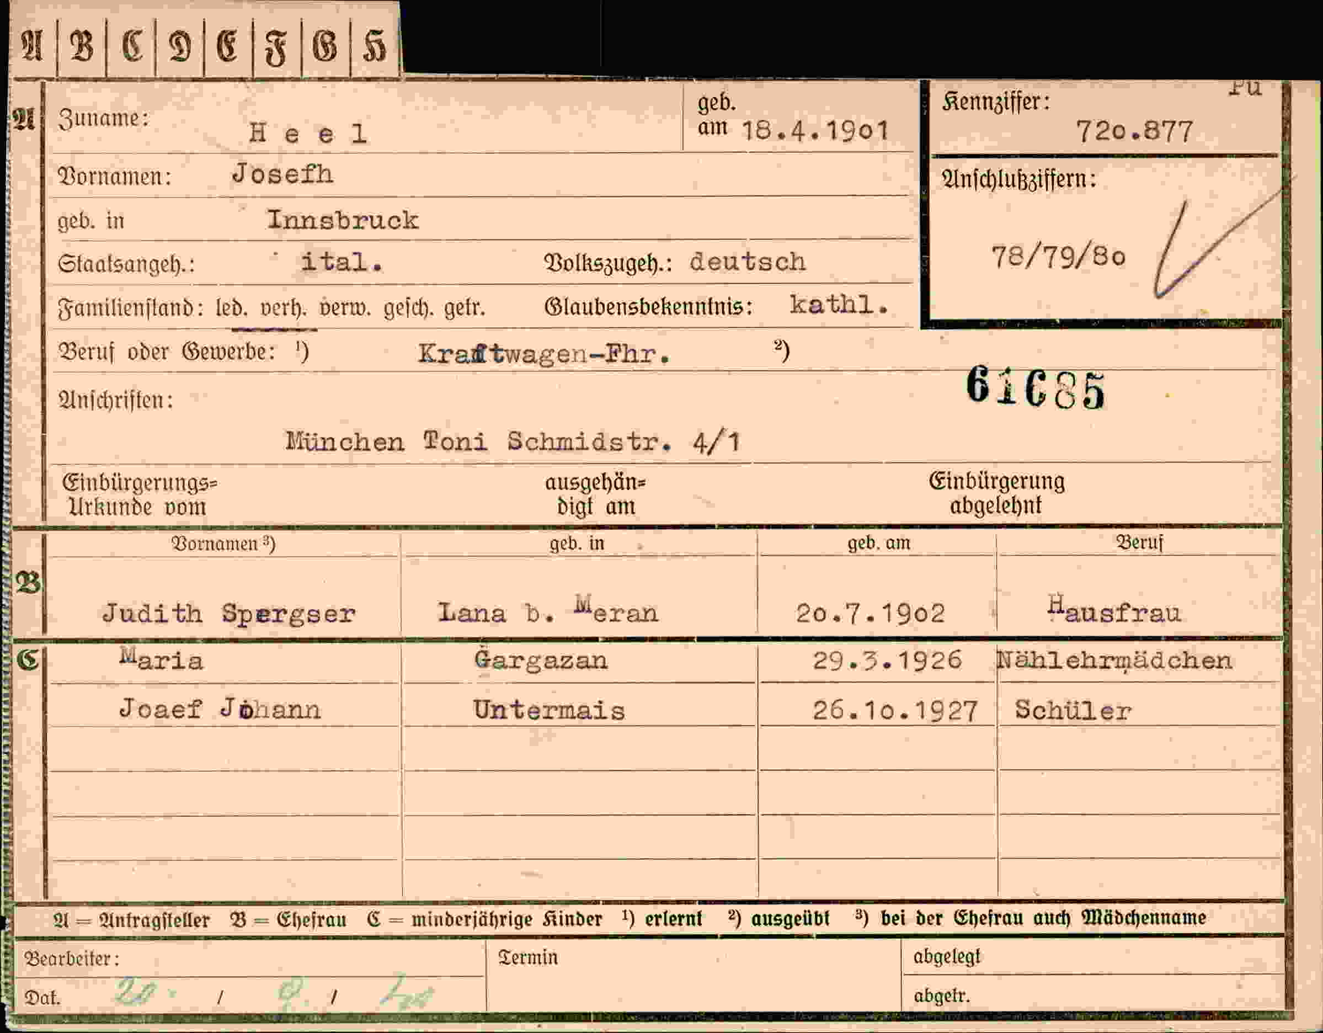Click occupation 'Kraftwagen-Fhr.'

(544, 354)
